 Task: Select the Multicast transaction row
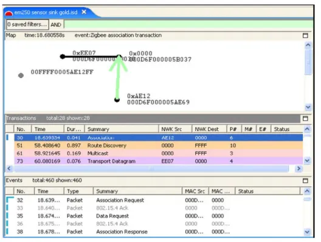[x=159, y=154]
